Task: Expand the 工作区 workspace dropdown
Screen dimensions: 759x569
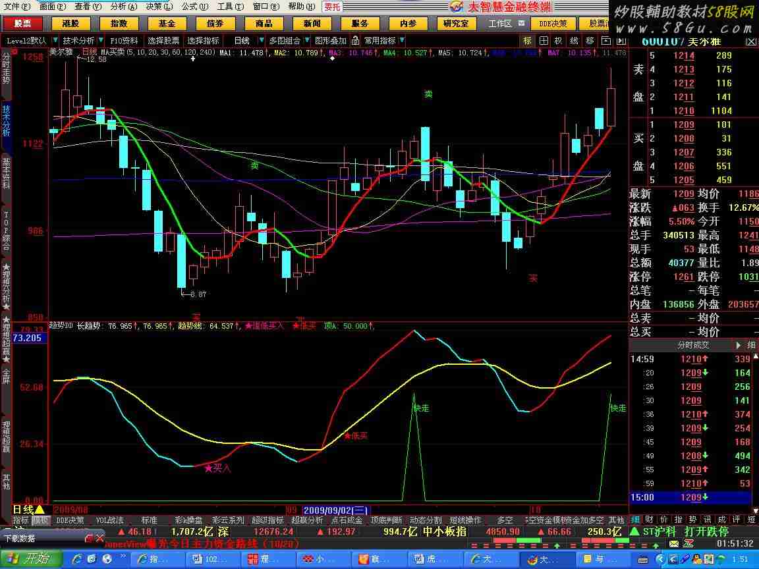Action: 521,23
